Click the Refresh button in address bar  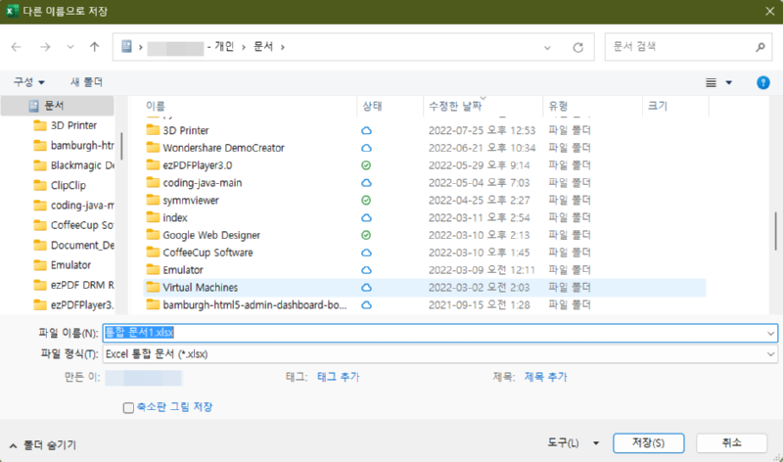(x=578, y=46)
